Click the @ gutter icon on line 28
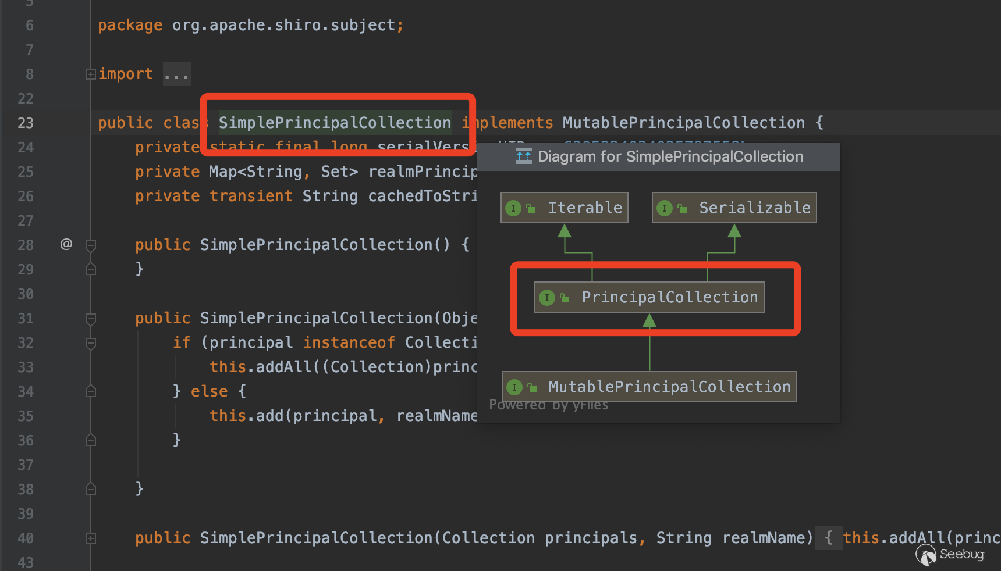Screen dimensions: 1001x571 coord(66,244)
